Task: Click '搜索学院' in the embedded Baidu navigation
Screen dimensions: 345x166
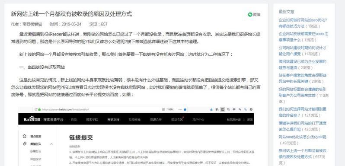Action: pos(92,120)
